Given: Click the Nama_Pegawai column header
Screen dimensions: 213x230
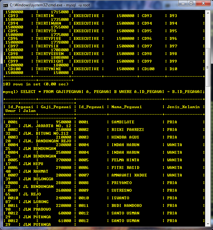Looking at the screenshot, I should 127,107.
